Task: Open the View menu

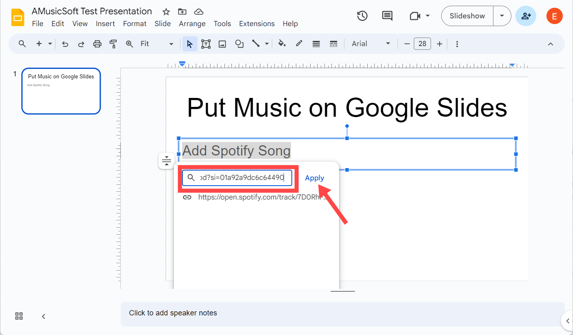Action: [80, 24]
